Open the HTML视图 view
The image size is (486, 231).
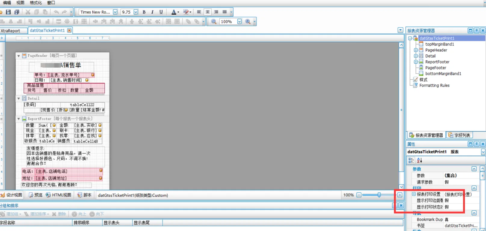click(x=58, y=195)
